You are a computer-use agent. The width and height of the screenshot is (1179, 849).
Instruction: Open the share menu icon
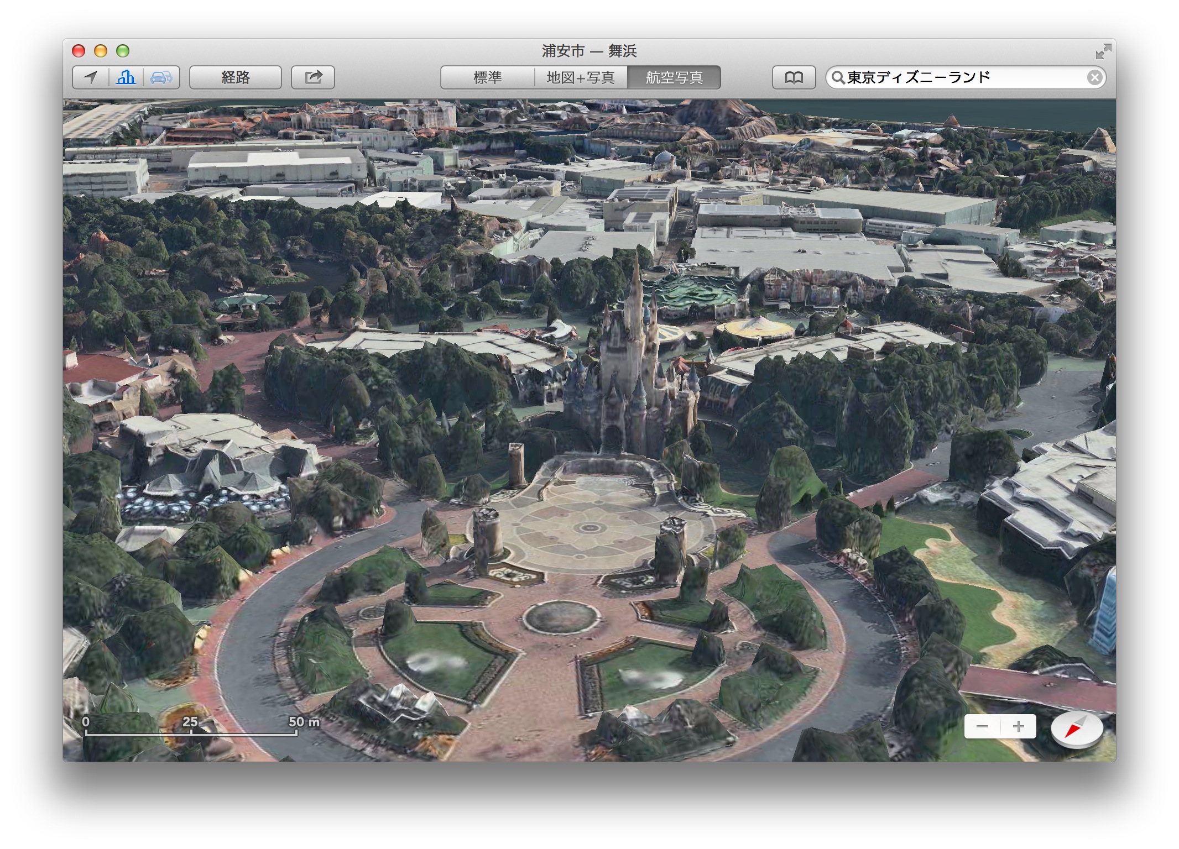(x=313, y=77)
